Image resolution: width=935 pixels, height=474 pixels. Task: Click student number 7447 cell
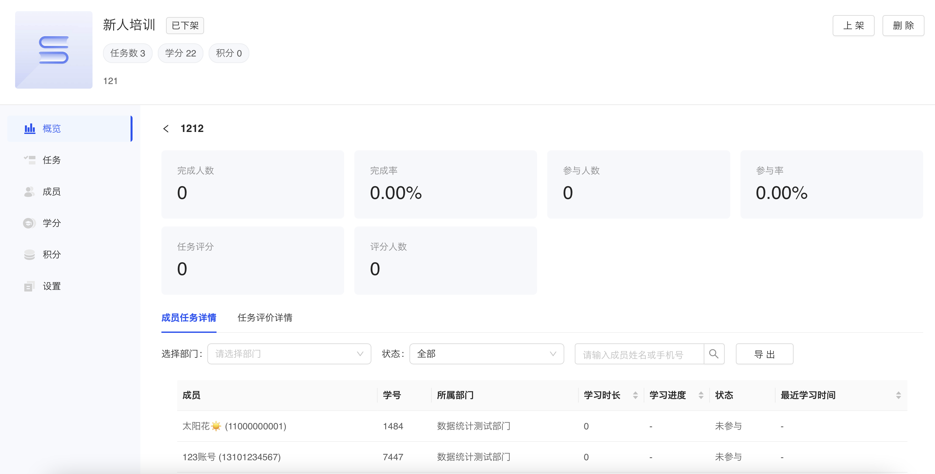(393, 457)
